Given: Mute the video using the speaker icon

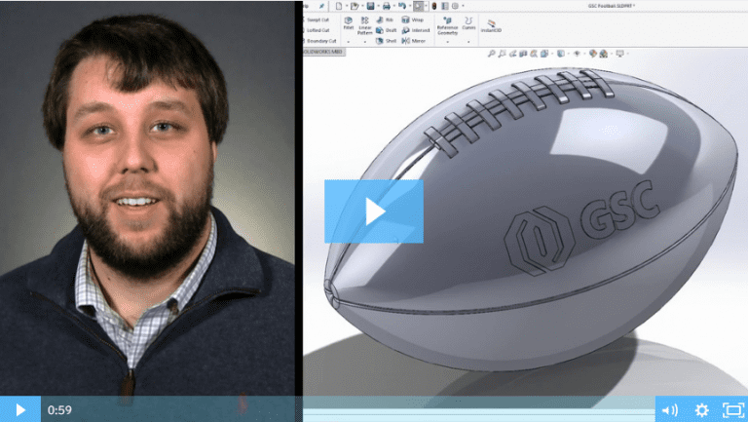Looking at the screenshot, I should tap(668, 409).
